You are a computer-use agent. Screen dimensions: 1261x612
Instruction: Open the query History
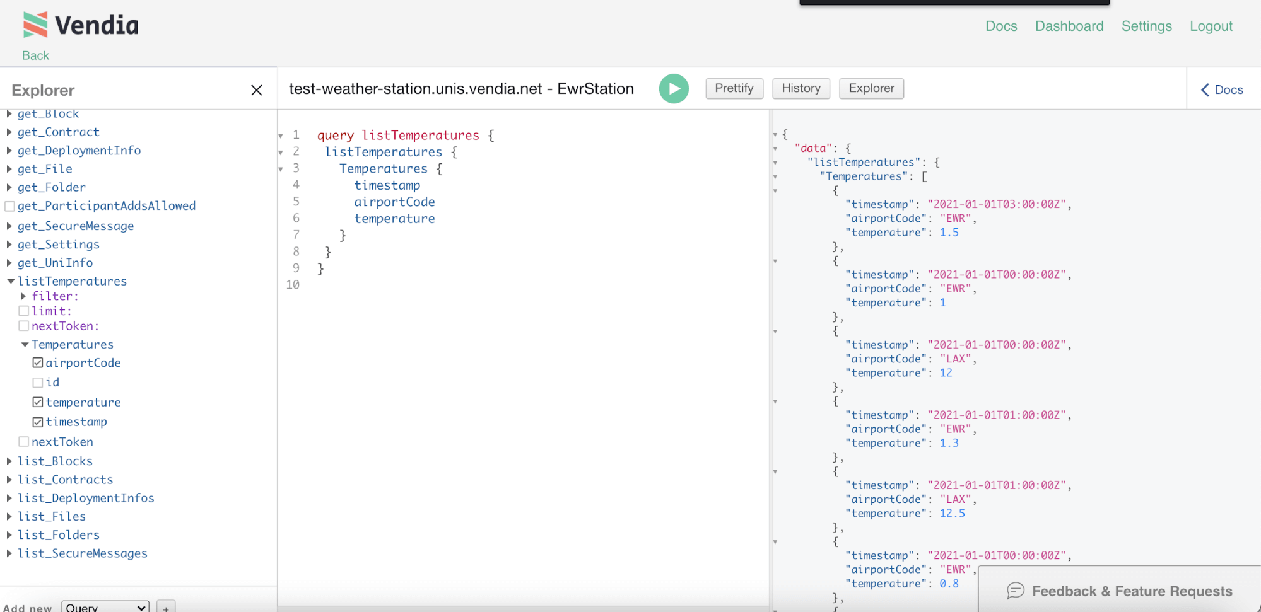coord(801,88)
